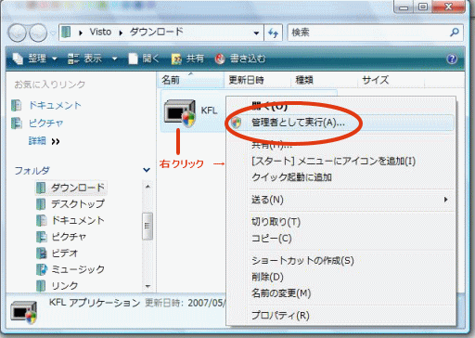Sort by the 名前 column header

(x=190, y=80)
